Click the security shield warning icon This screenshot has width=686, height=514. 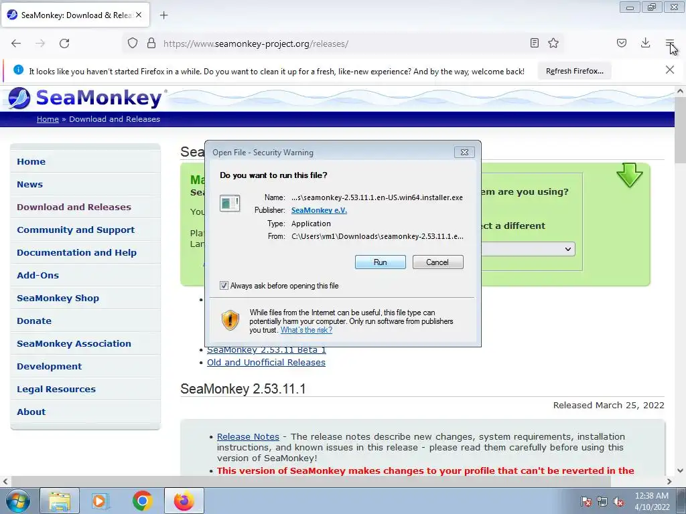click(x=230, y=320)
